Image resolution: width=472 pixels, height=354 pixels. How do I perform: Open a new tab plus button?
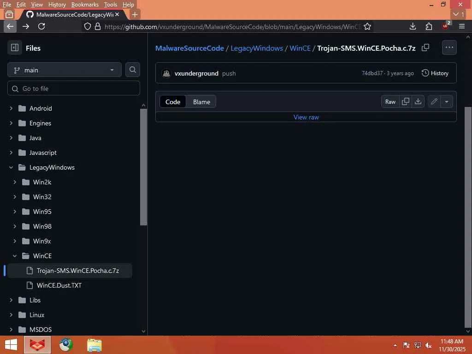[135, 14]
